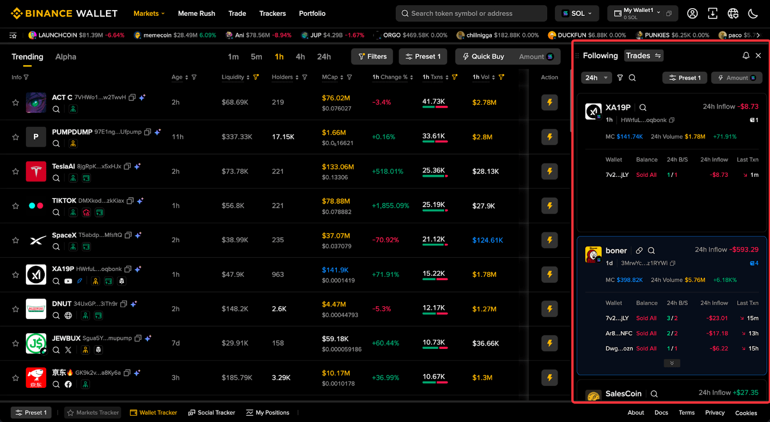The height and width of the screenshot is (422, 770).
Task: Favorite the JEWBUX token star
Action: click(15, 343)
